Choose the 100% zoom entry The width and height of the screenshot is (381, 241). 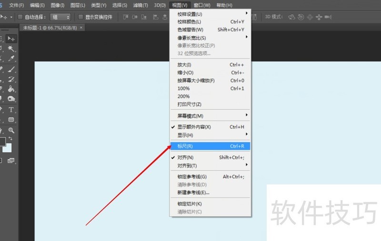point(210,88)
